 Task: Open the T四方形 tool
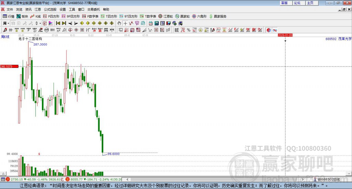click(x=109, y=16)
